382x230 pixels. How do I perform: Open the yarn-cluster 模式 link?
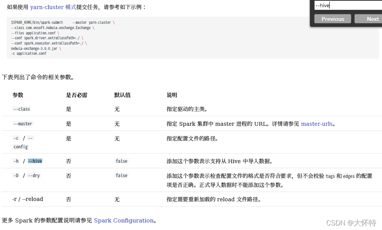click(x=53, y=7)
